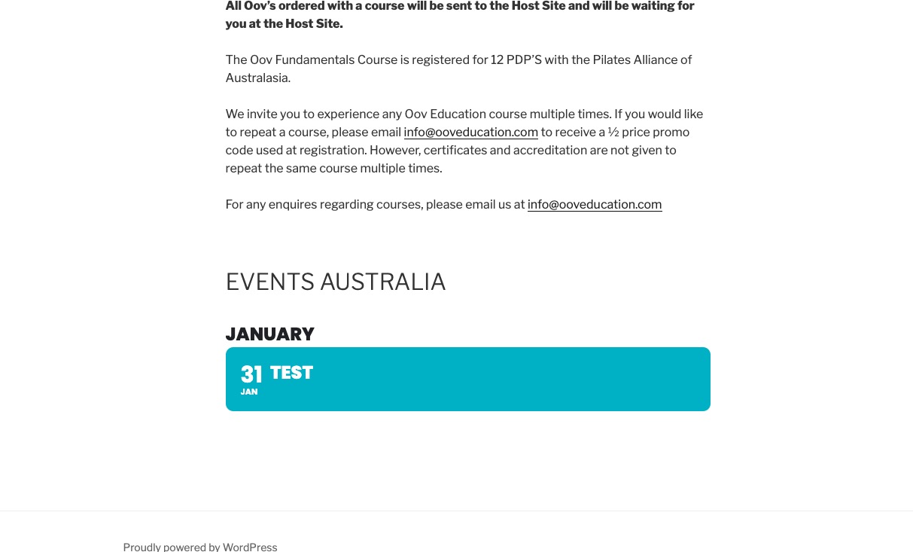This screenshot has width=913, height=552.
Task: Click the ½ price promo symbol
Action: (613, 133)
